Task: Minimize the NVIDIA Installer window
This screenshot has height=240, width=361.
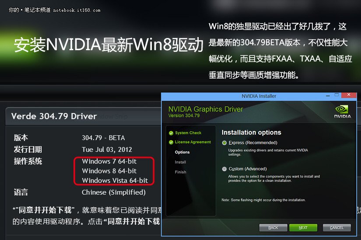Action: coord(328,96)
